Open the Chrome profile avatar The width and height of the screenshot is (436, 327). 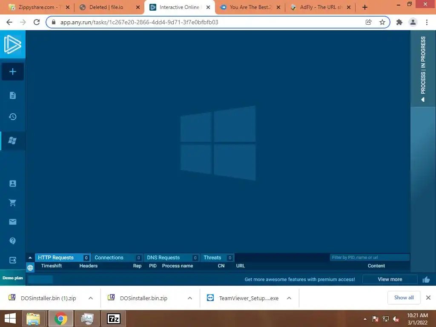(413, 22)
